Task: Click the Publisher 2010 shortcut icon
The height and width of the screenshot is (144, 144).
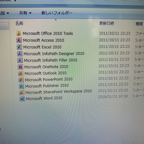Action: pyautogui.click(x=21, y=86)
